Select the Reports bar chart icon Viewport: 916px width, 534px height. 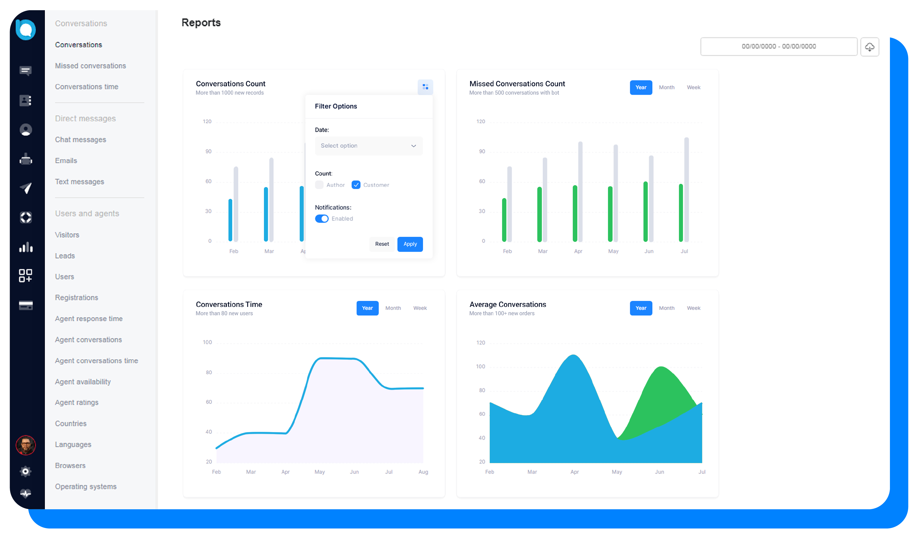pos(26,247)
